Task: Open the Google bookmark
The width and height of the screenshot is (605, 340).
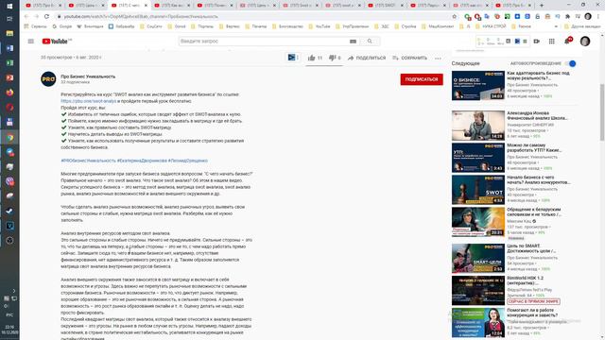Action: (62, 26)
